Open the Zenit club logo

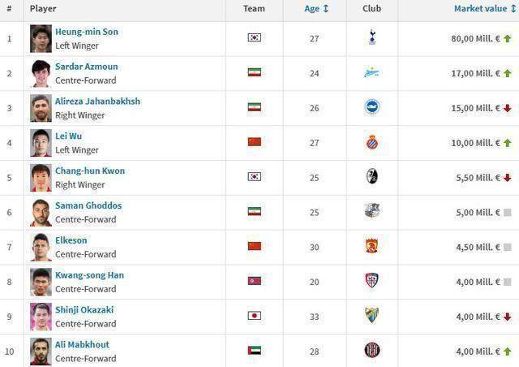(371, 72)
